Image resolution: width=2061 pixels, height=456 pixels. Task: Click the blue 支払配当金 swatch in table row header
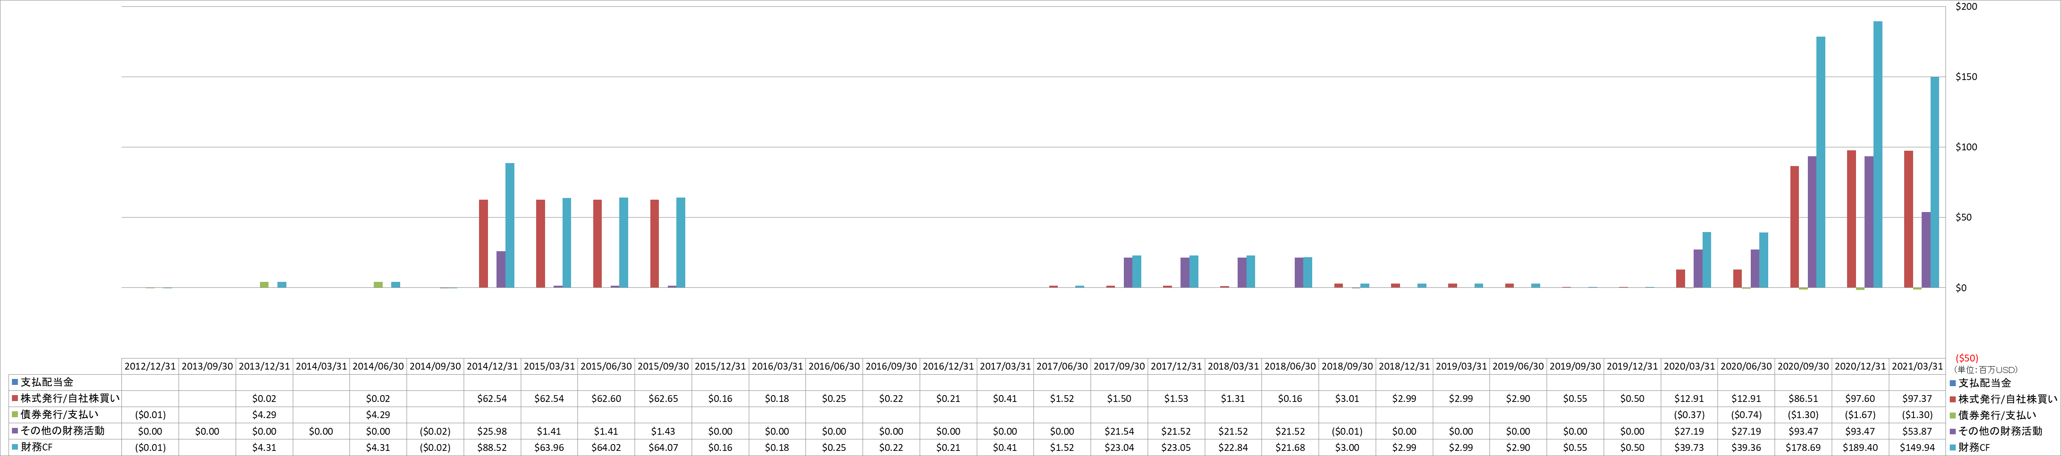tap(14, 382)
